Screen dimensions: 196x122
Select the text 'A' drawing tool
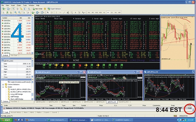(x=75, y=13)
